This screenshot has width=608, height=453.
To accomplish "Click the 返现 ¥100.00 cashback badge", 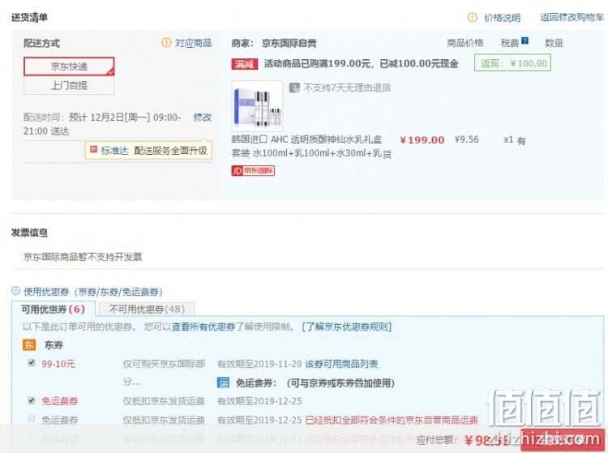I will [512, 62].
